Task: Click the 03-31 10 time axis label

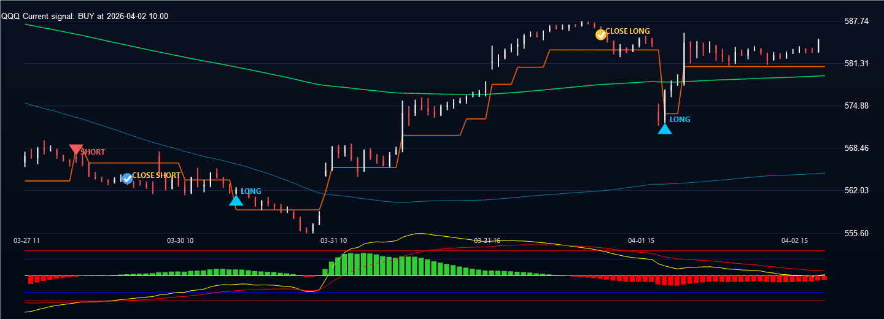Action: [333, 241]
